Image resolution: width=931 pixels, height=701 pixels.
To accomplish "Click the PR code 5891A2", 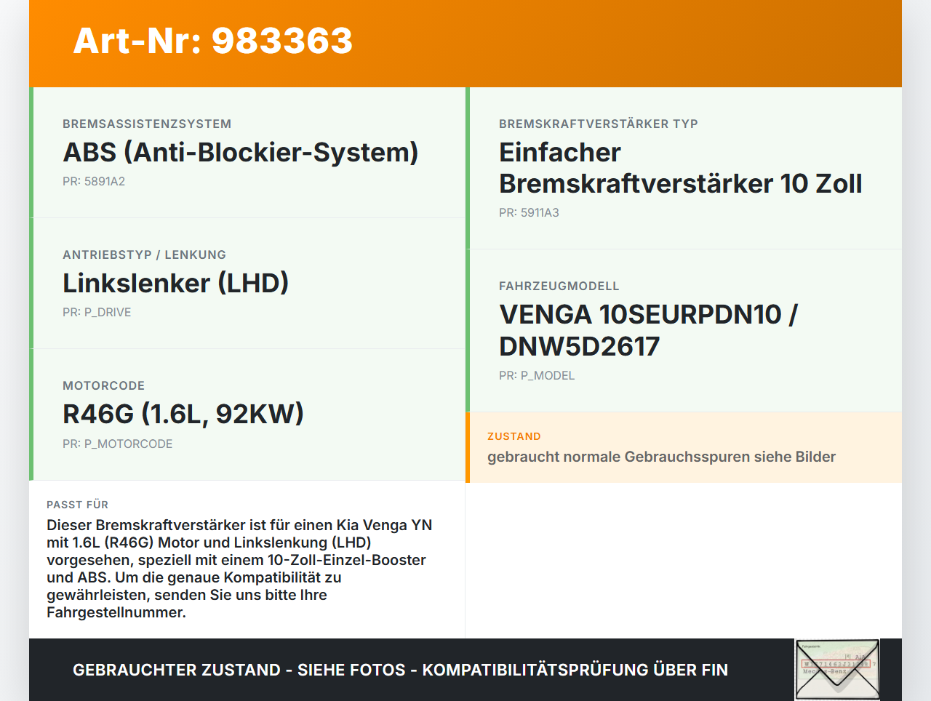I will click(94, 181).
